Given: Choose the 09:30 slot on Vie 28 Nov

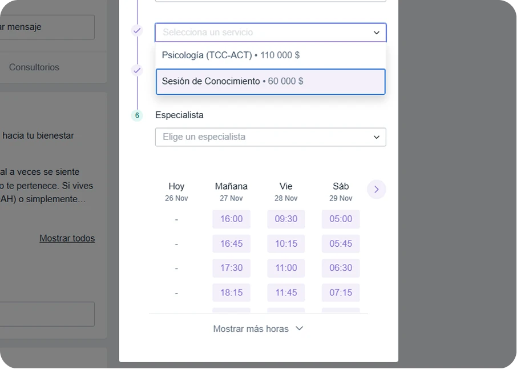Looking at the screenshot, I should pos(285,219).
